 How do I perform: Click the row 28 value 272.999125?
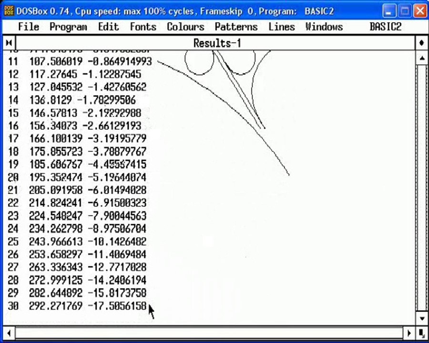click(x=56, y=280)
